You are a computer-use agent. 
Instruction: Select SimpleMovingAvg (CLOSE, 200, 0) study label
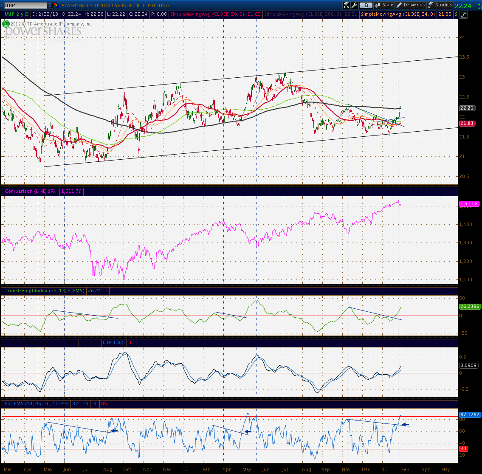[302, 14]
